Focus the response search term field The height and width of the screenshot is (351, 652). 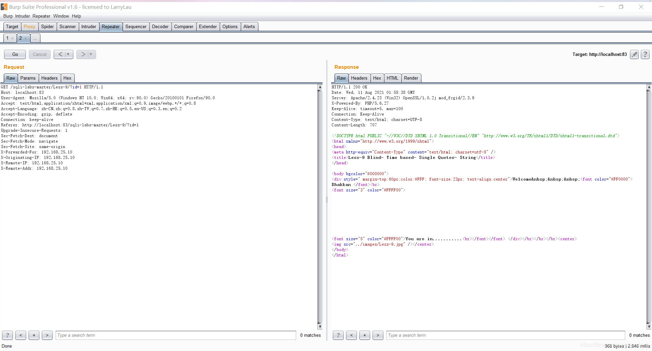506,335
